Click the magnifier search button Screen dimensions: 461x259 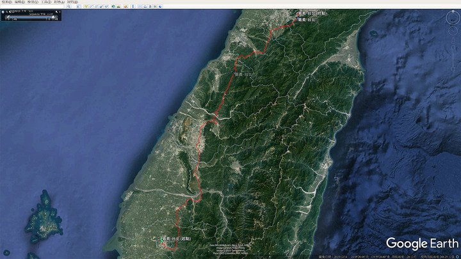coord(69,6)
